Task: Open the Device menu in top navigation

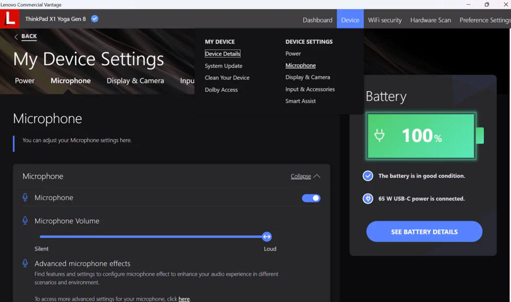Action: click(350, 20)
